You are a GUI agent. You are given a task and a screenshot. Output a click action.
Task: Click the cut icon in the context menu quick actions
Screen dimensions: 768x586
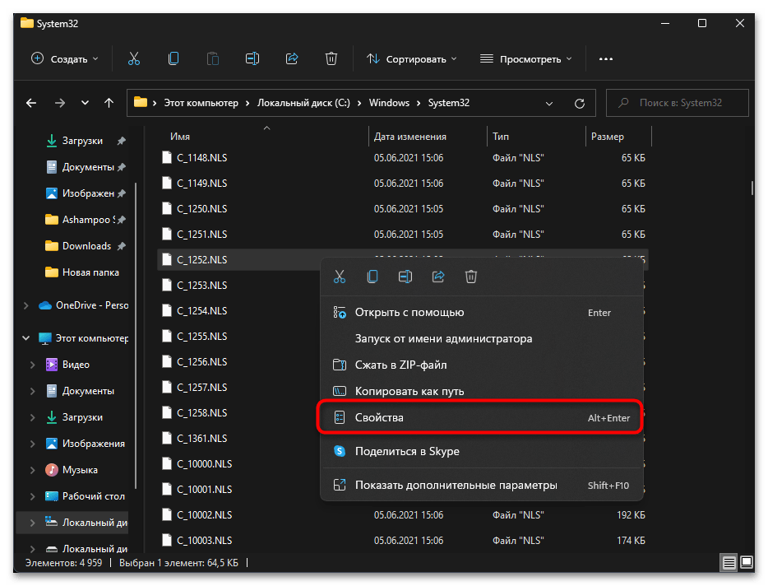click(339, 277)
